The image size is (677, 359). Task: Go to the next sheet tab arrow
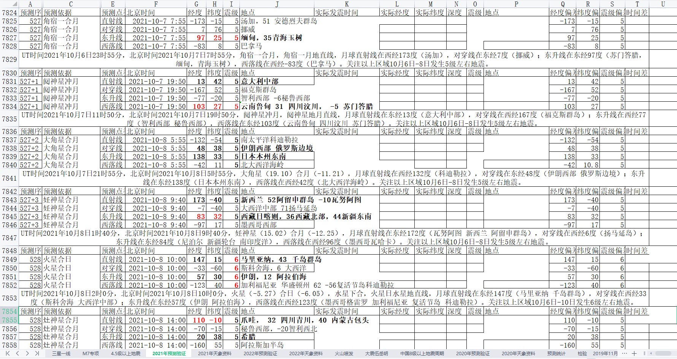click(27, 353)
